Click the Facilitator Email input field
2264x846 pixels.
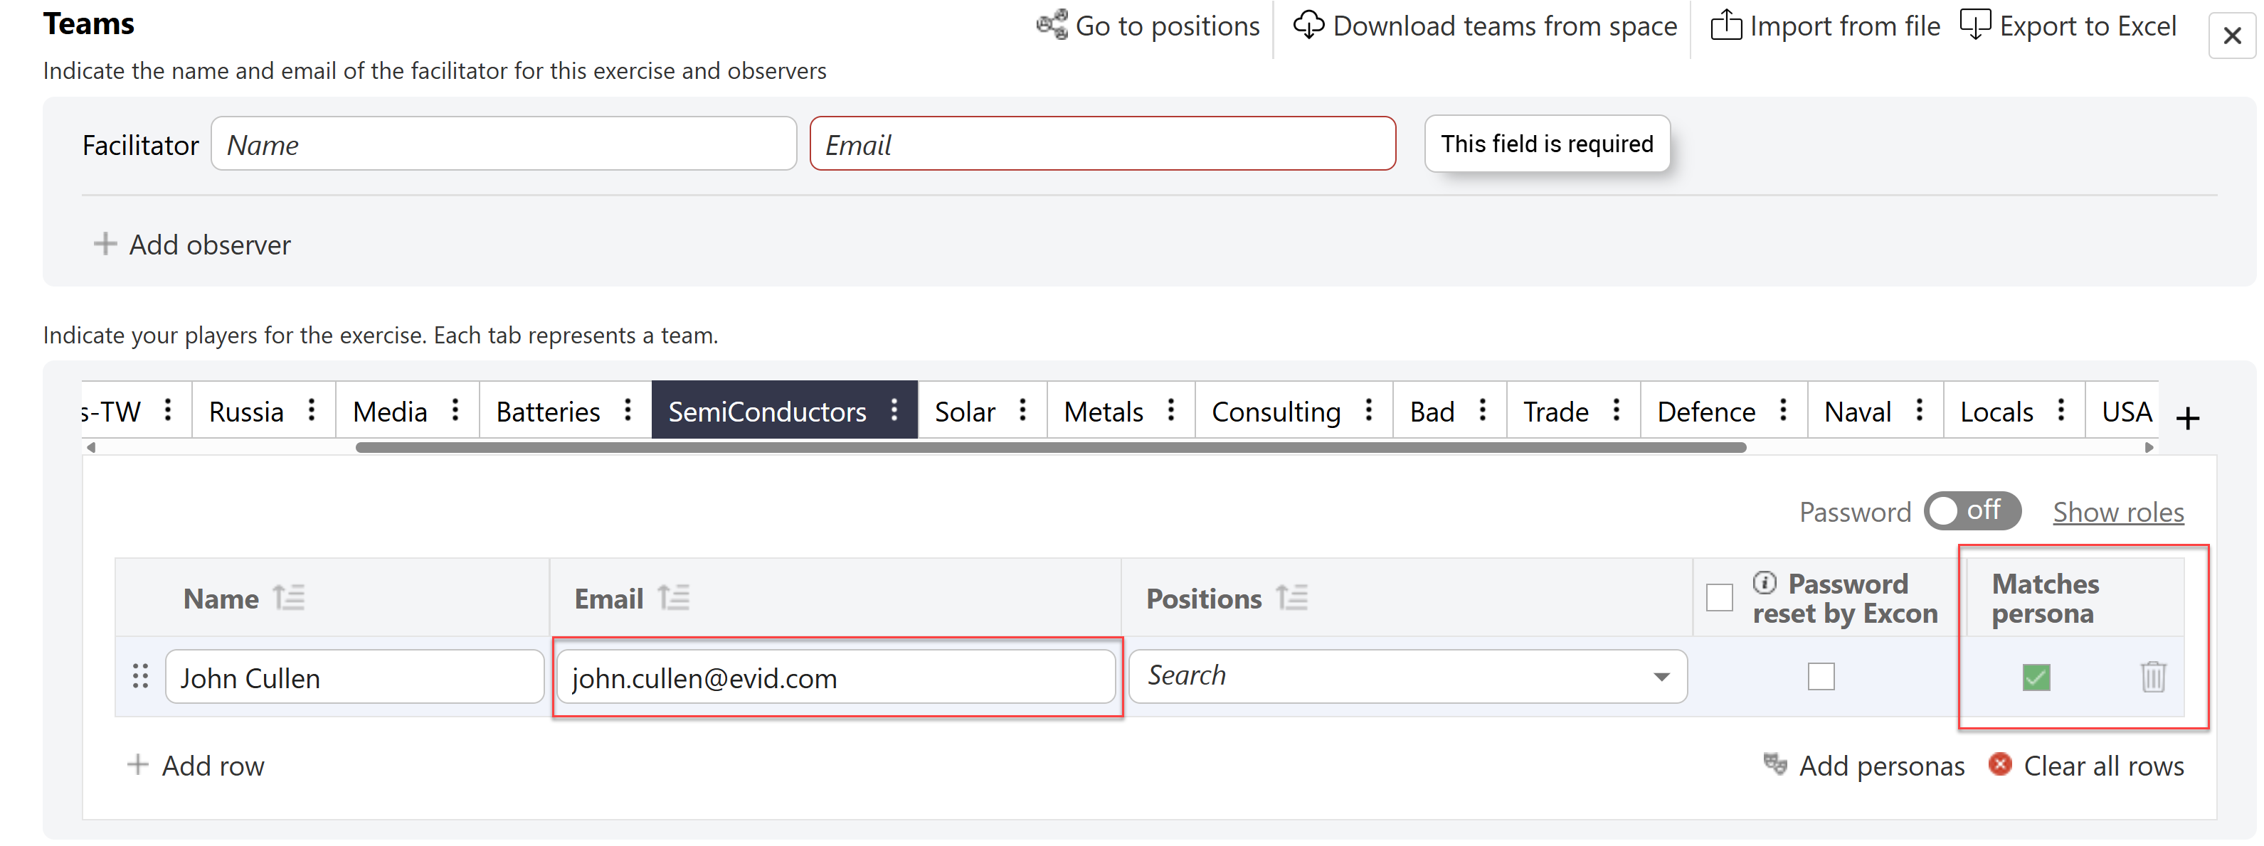pyautogui.click(x=1101, y=144)
